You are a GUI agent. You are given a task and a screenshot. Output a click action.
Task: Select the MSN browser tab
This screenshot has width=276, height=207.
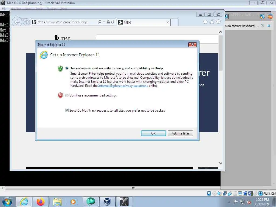(143, 22)
